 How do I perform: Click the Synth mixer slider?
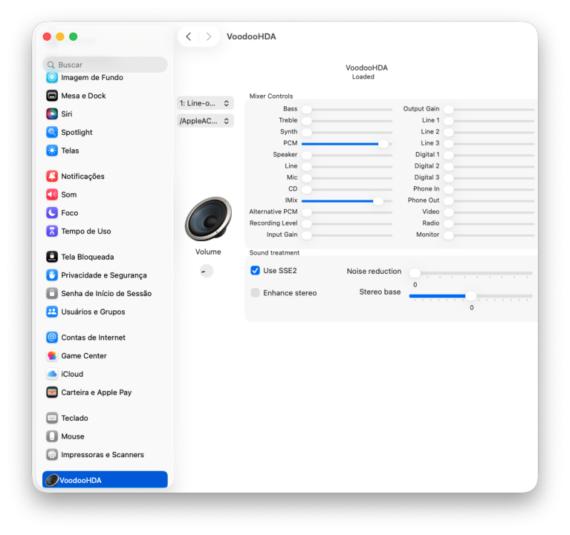point(347,132)
